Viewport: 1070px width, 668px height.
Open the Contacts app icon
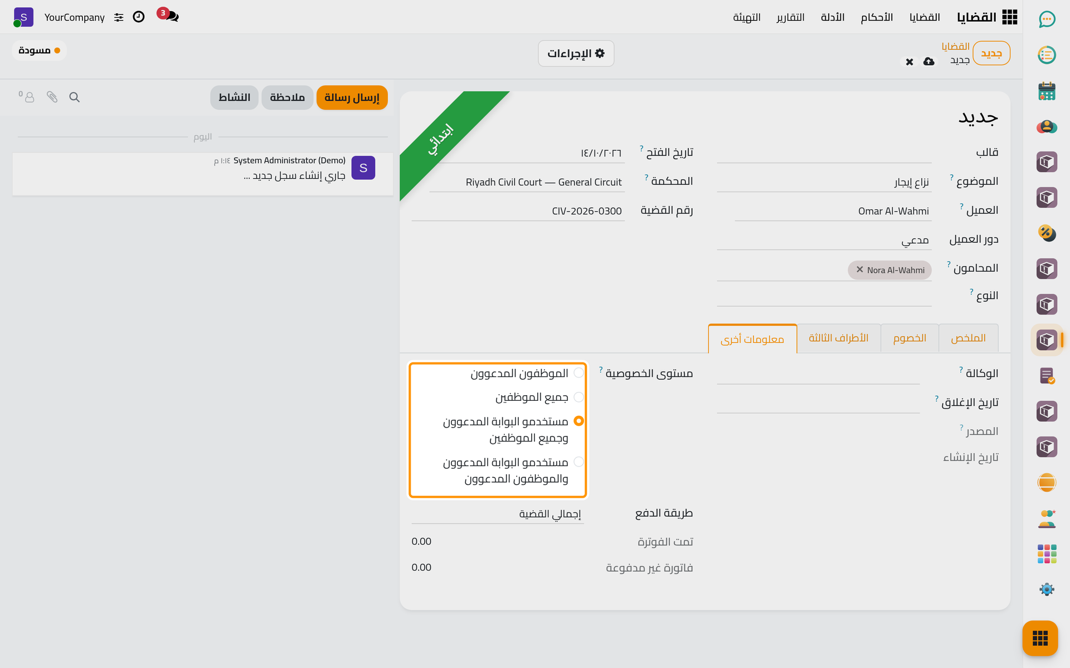click(1047, 126)
